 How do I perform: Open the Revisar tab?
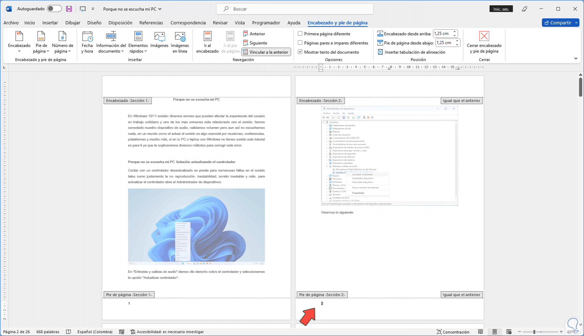[x=220, y=23]
